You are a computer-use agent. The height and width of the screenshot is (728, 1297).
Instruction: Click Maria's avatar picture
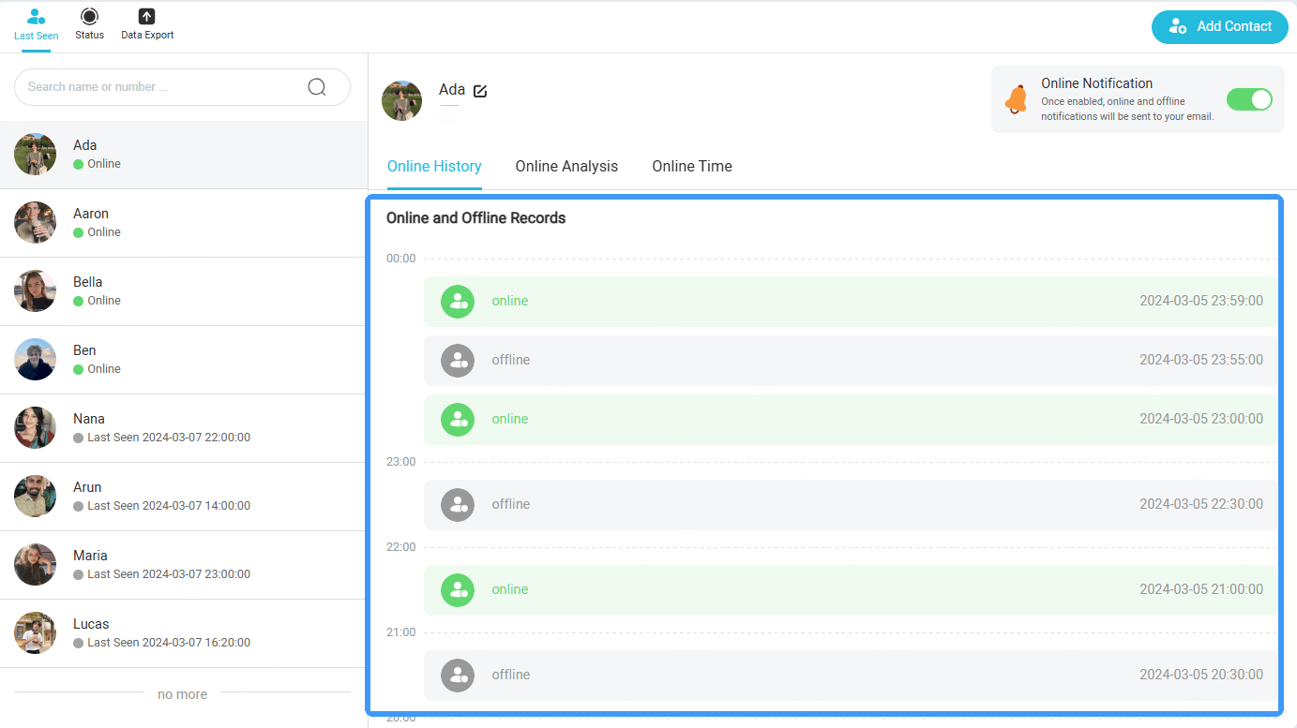pos(36,565)
